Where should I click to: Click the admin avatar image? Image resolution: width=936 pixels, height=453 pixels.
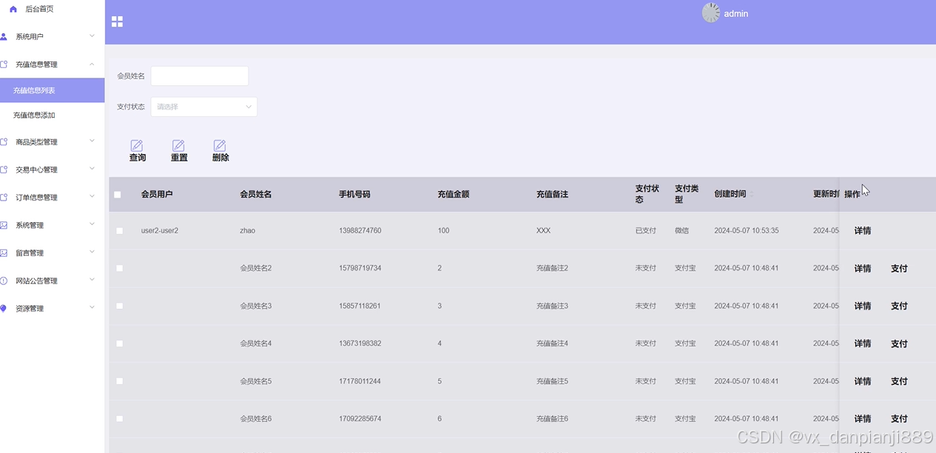(x=711, y=13)
